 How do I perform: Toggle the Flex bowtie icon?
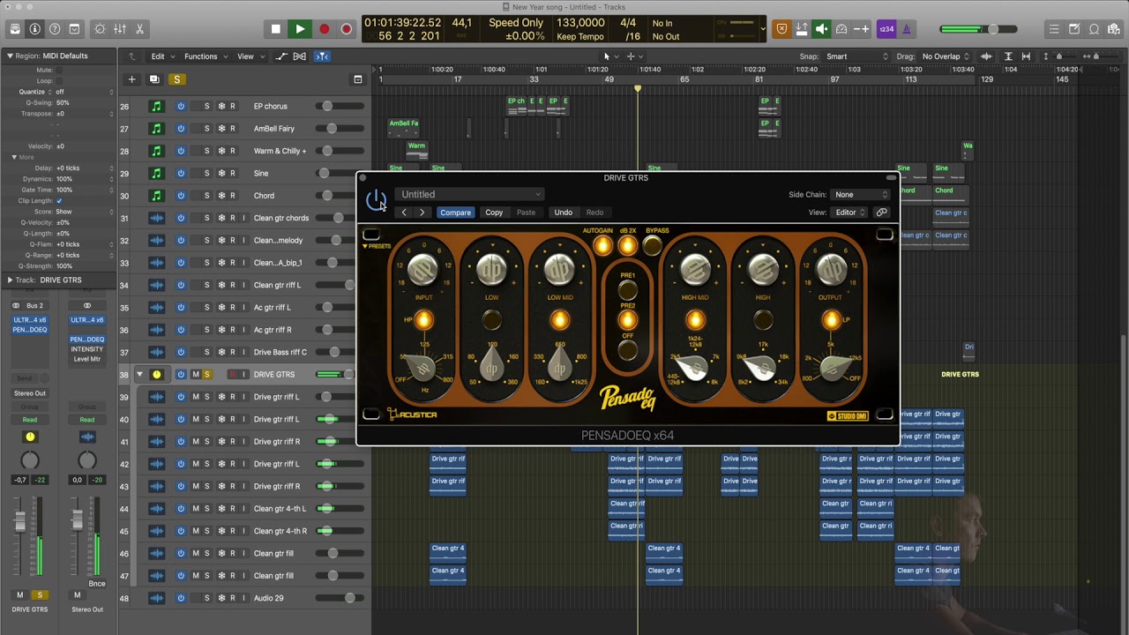(300, 56)
